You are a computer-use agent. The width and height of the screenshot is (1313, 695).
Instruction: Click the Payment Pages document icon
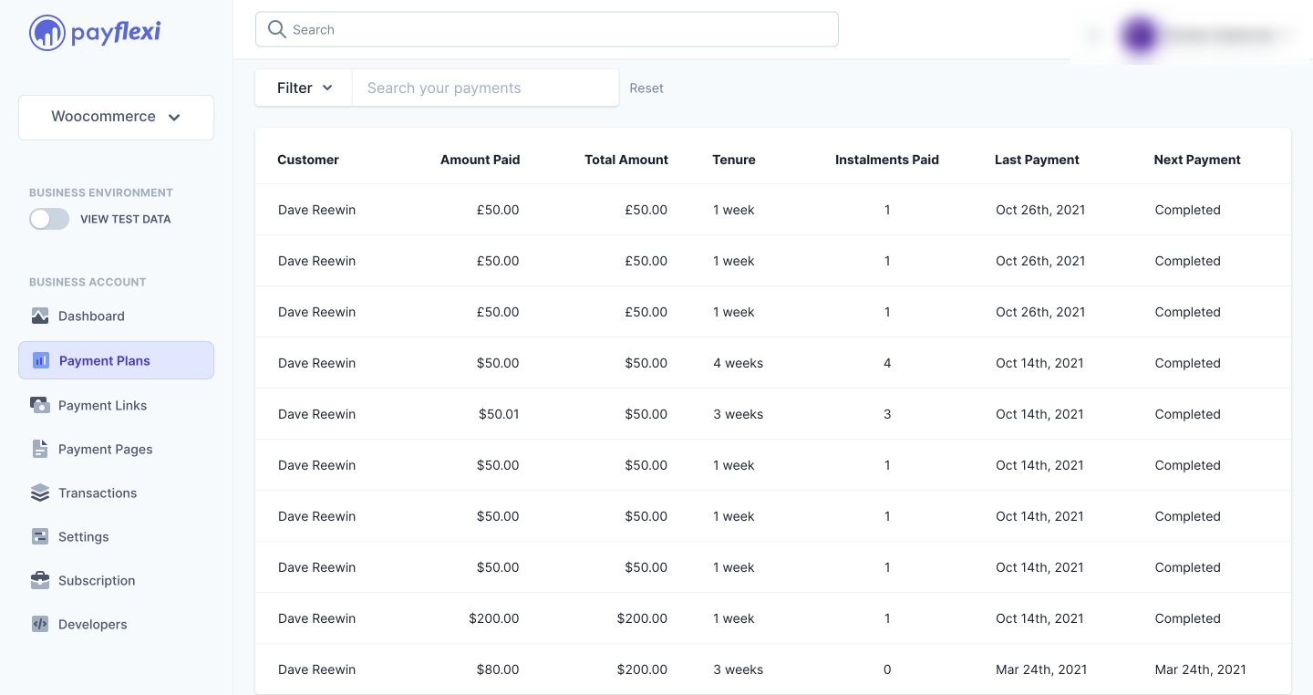tap(40, 449)
